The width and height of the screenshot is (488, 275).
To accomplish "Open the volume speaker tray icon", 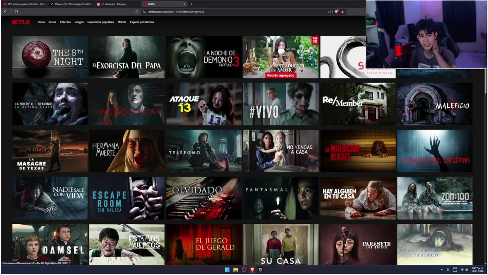I will pyautogui.click(x=467, y=270).
